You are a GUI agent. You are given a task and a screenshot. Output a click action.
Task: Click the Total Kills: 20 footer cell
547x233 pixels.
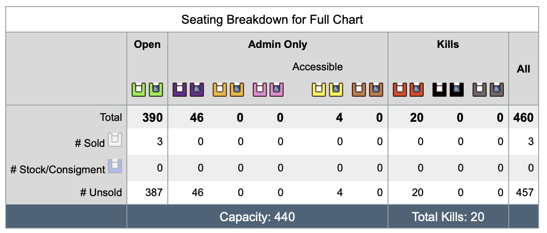click(448, 217)
